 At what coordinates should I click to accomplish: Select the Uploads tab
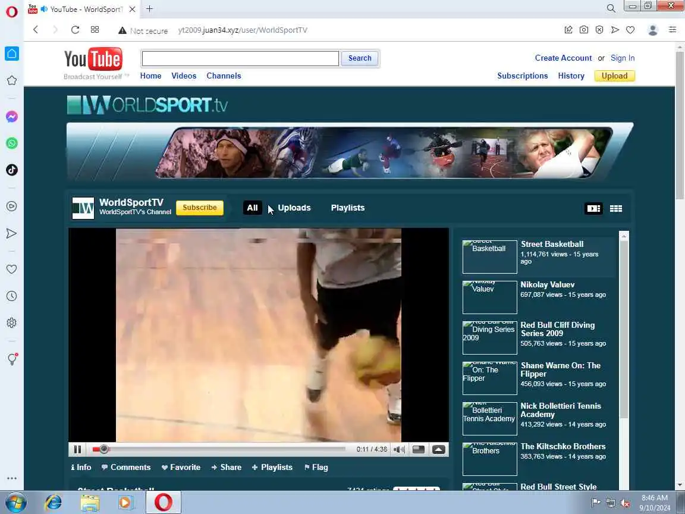[x=294, y=208]
